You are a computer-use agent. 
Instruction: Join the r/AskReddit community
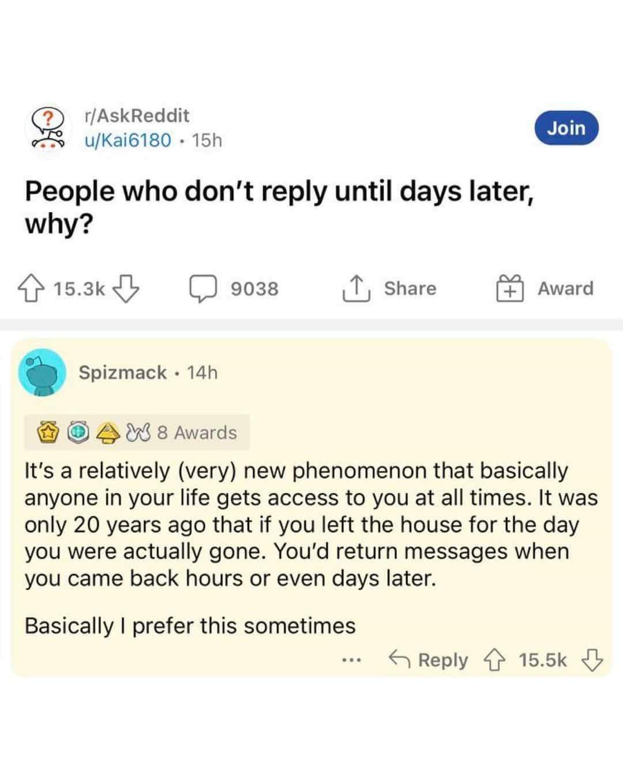click(566, 128)
